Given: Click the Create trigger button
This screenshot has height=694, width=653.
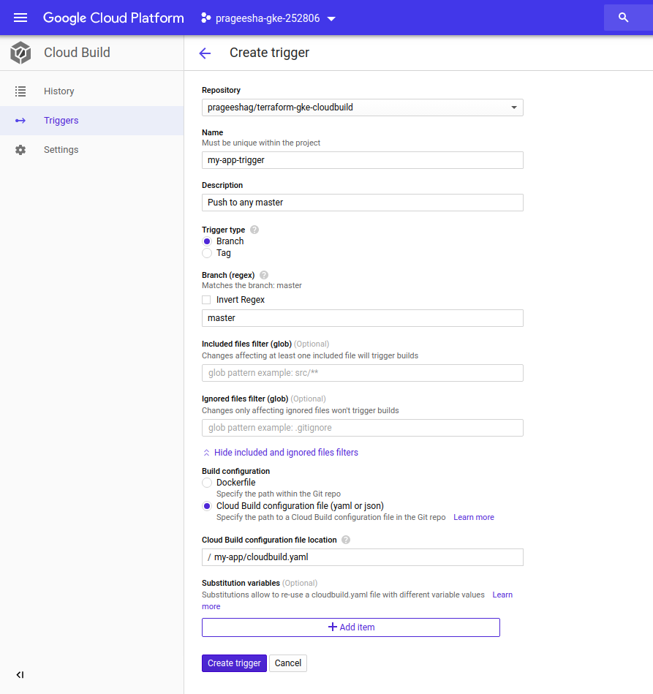Looking at the screenshot, I should point(234,663).
